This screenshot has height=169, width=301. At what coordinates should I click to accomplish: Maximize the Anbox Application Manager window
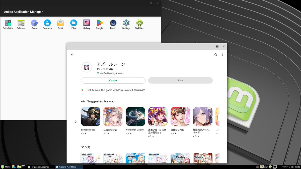tap(151, 3)
